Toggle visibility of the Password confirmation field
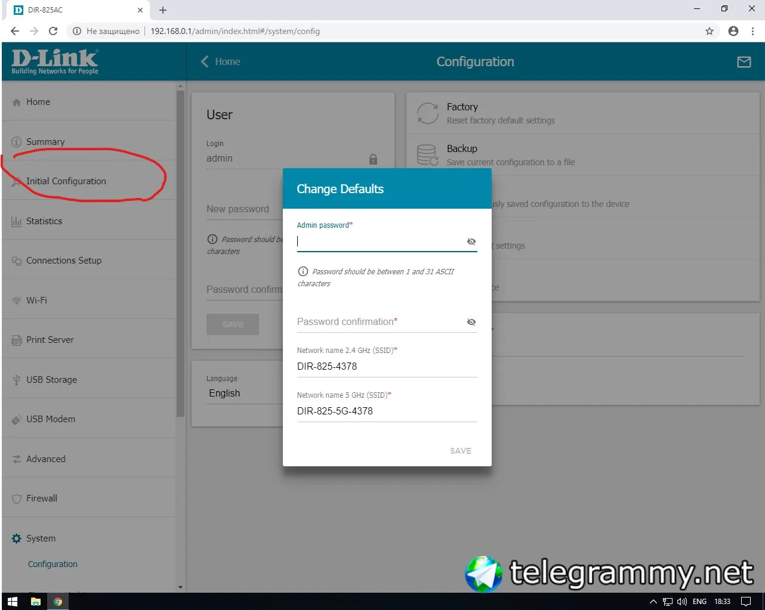The image size is (765, 610). pyautogui.click(x=471, y=322)
